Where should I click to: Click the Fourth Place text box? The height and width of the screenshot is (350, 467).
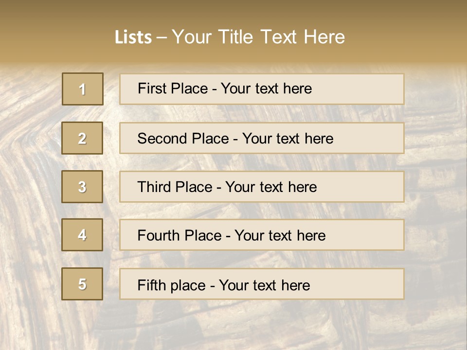(x=262, y=235)
